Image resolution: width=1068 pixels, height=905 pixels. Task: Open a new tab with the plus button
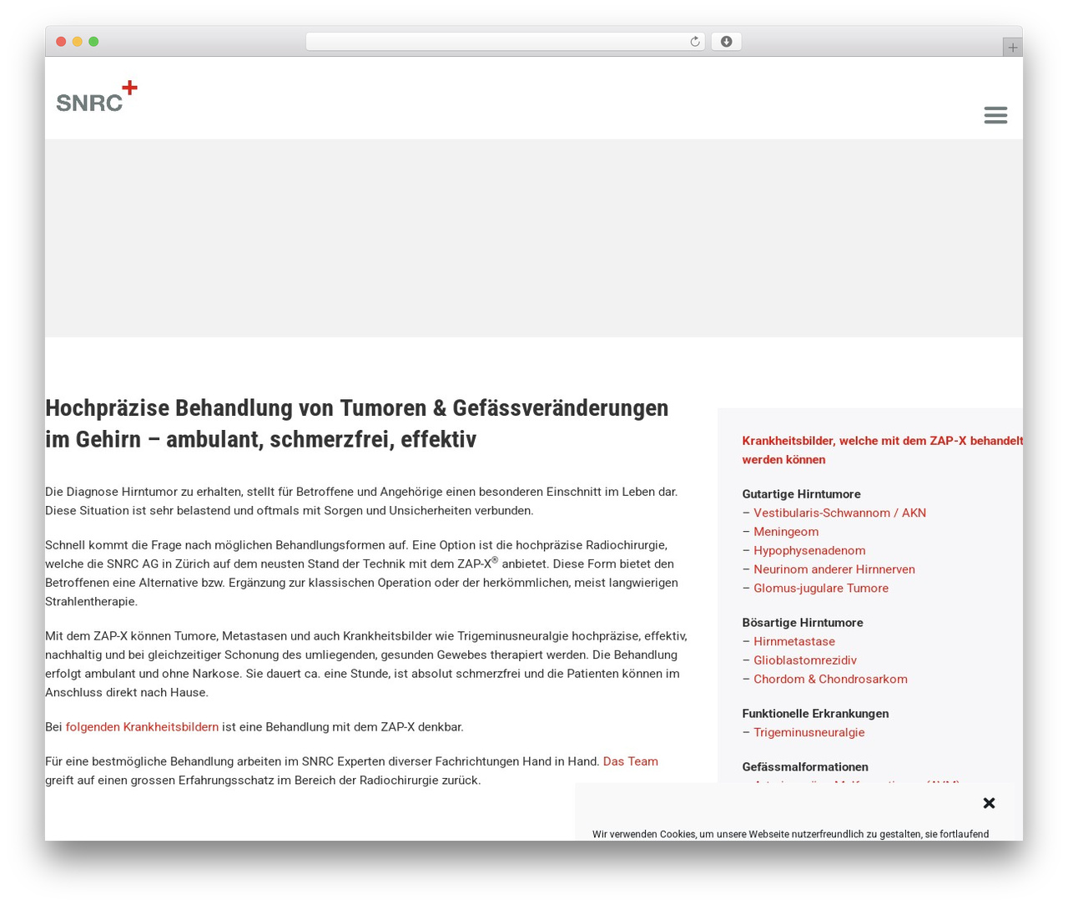[x=1012, y=48]
